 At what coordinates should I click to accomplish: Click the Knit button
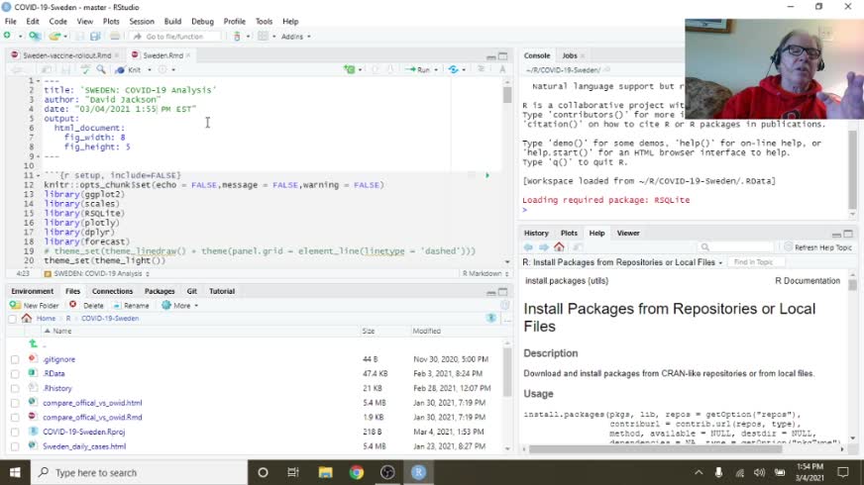(129, 70)
